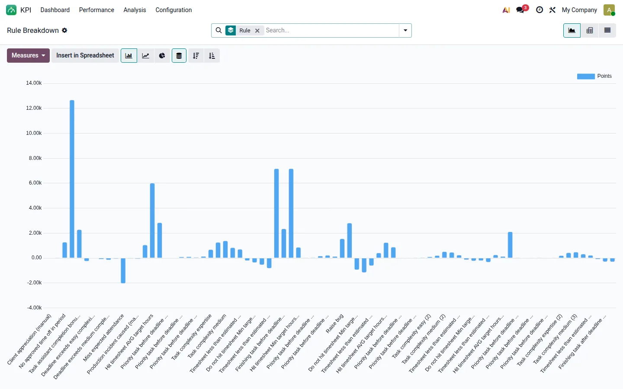This screenshot has width=623, height=389.
Task: Switch to line chart mode
Action: point(146,56)
